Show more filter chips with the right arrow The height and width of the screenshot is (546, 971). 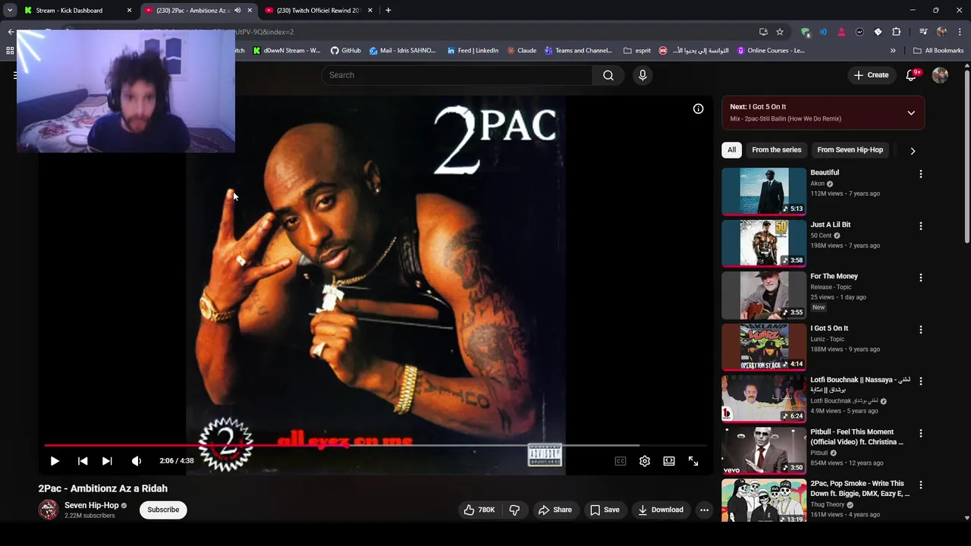(913, 151)
